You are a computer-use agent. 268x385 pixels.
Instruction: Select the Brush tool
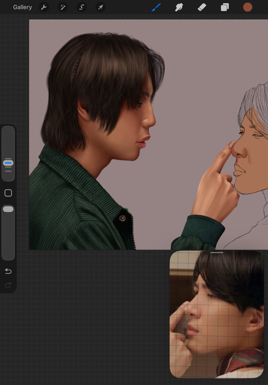coord(156,7)
